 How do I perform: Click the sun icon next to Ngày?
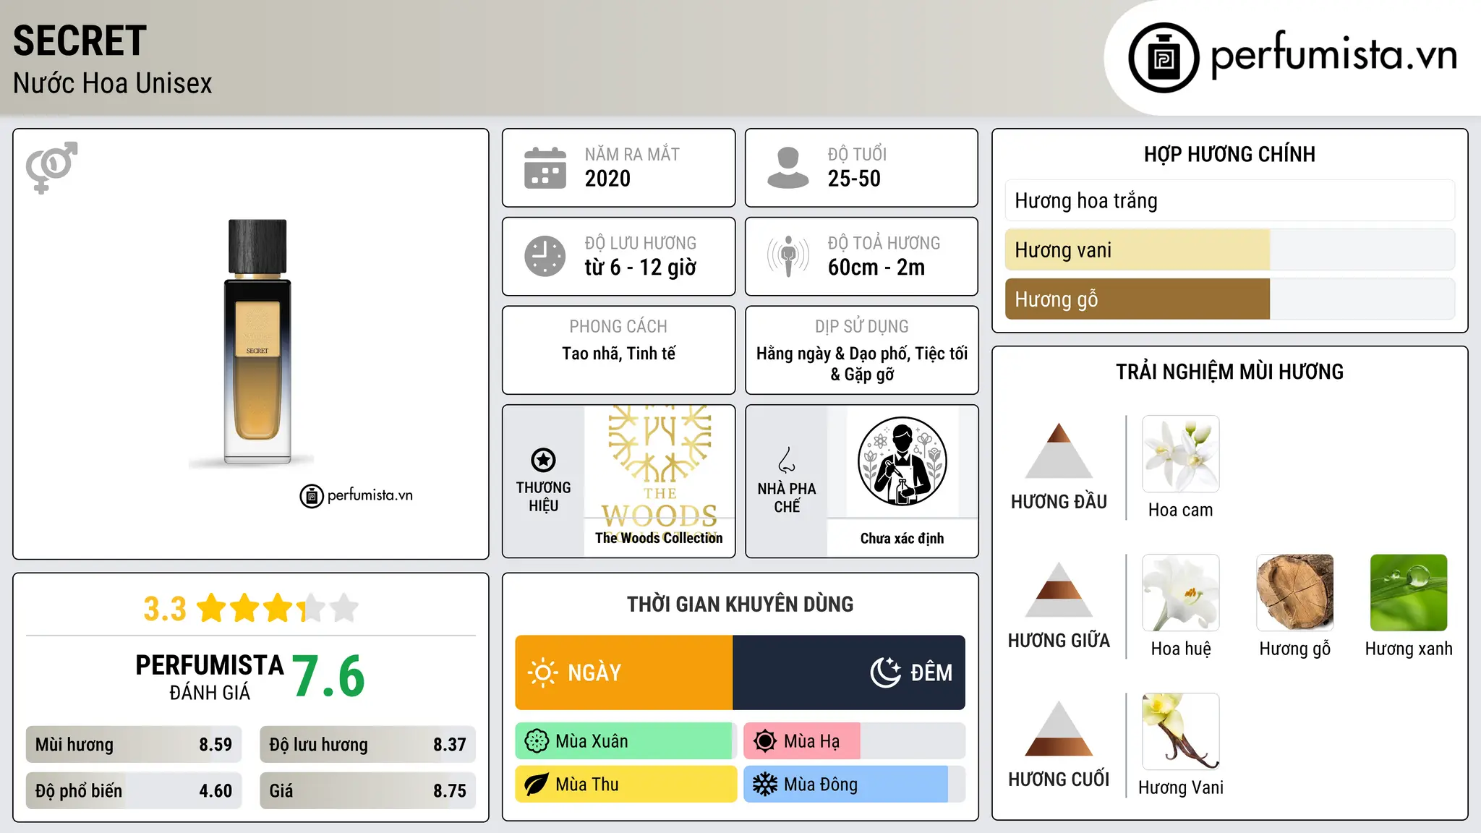pyautogui.click(x=542, y=672)
